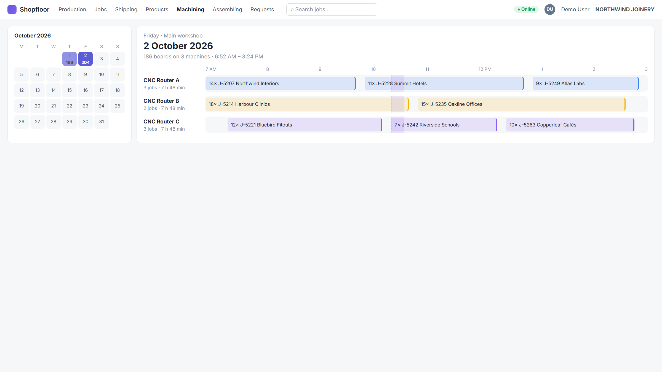
Task: Switch to Products page
Action: [x=157, y=9]
